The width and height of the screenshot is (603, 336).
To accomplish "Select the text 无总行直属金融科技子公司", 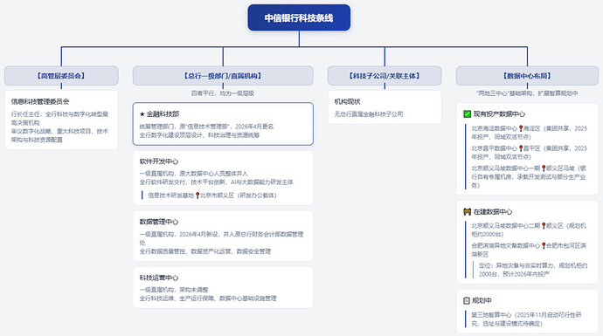I will click(x=369, y=114).
